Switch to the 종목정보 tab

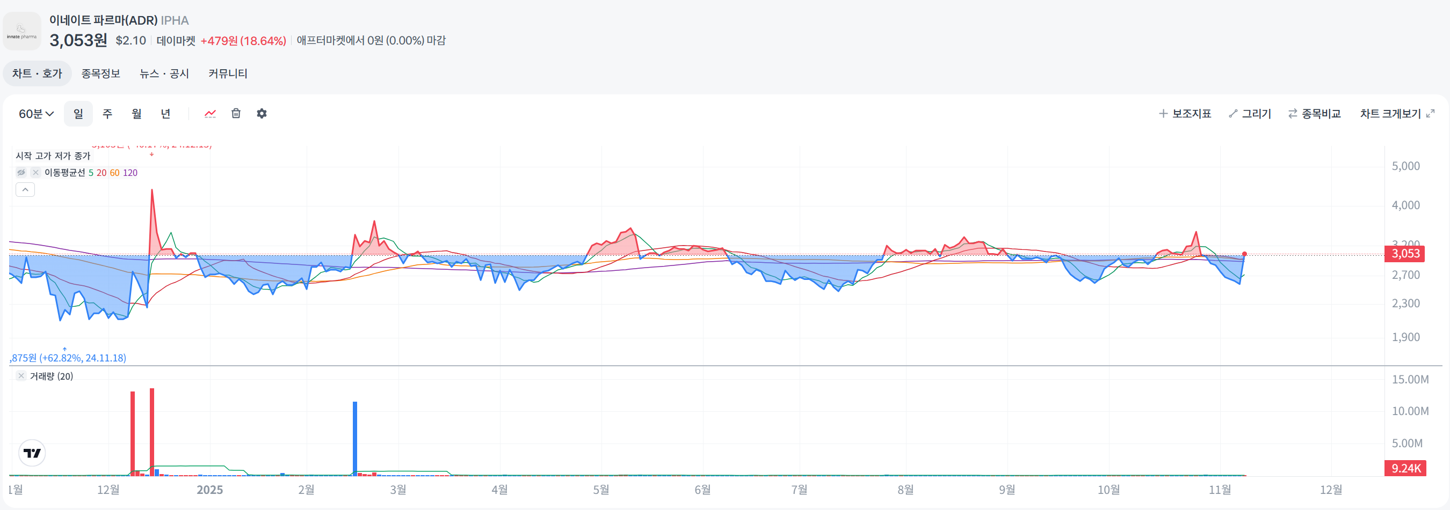click(x=101, y=73)
